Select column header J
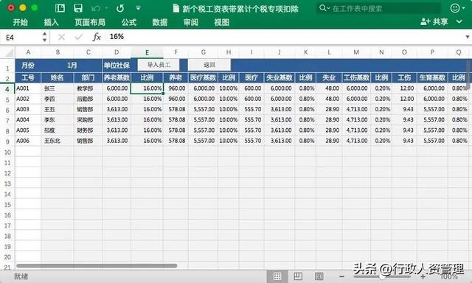 point(280,52)
